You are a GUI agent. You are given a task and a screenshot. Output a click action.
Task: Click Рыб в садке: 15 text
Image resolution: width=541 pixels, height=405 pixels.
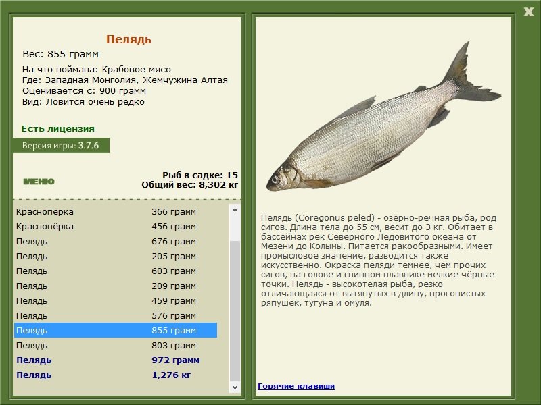coord(200,175)
